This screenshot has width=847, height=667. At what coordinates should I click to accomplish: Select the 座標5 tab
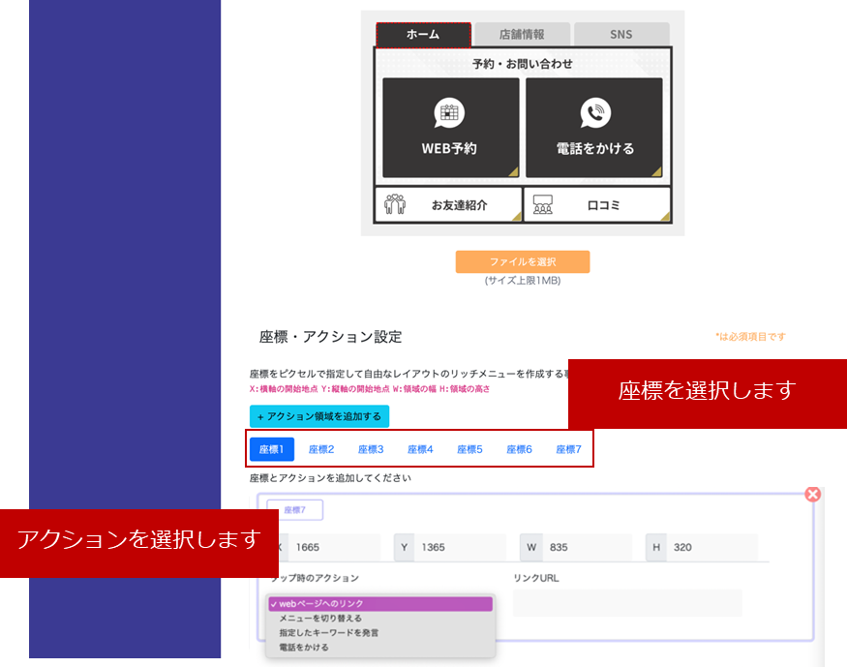click(x=469, y=449)
